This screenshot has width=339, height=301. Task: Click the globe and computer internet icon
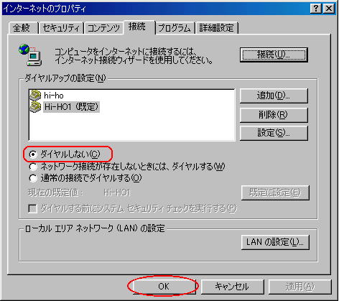tap(30, 55)
